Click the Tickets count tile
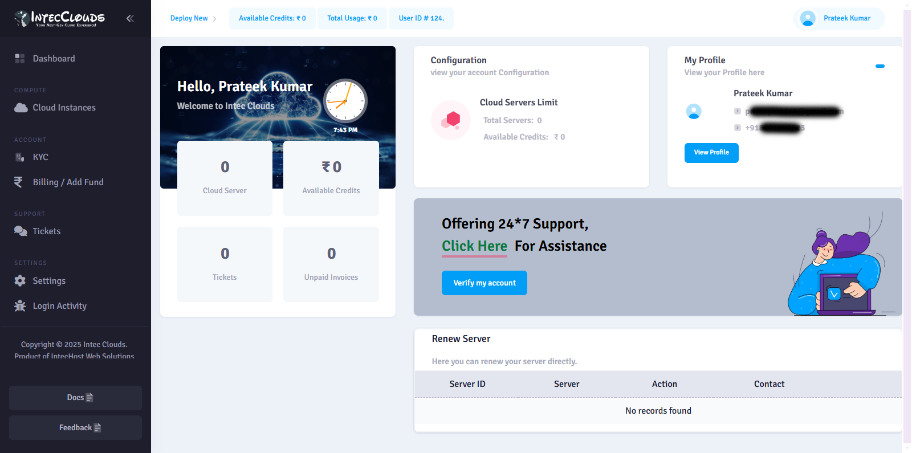 [x=225, y=264]
